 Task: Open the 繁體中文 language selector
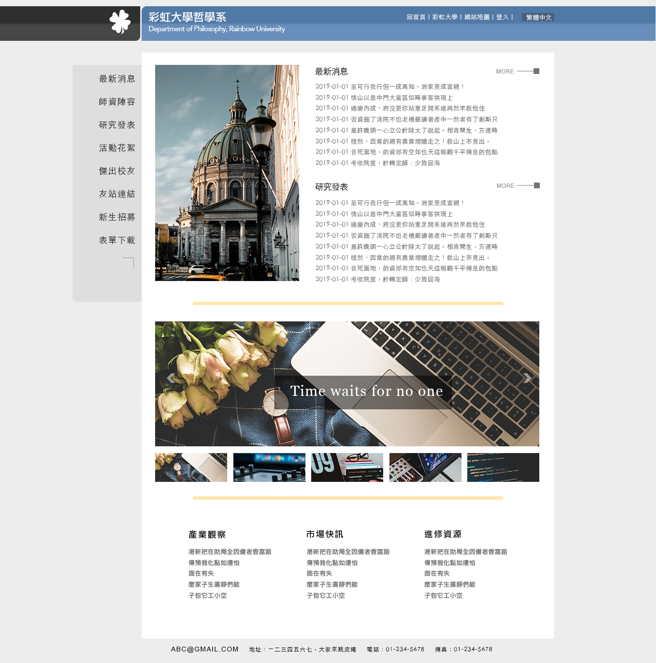coord(538,17)
